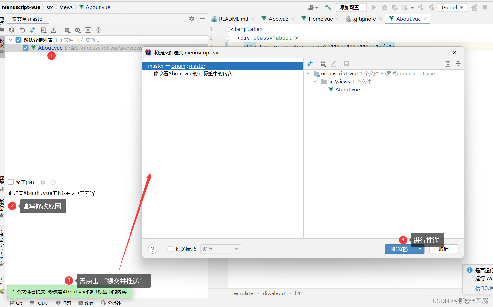Screen dimensions: 493x307
Task: Click the rollback undo arrow icon
Action: click(22, 30)
